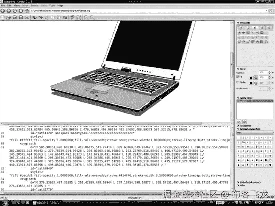275x206 pixels.
Task: Click the id="path1320" source line
Action: click(x=82, y=133)
